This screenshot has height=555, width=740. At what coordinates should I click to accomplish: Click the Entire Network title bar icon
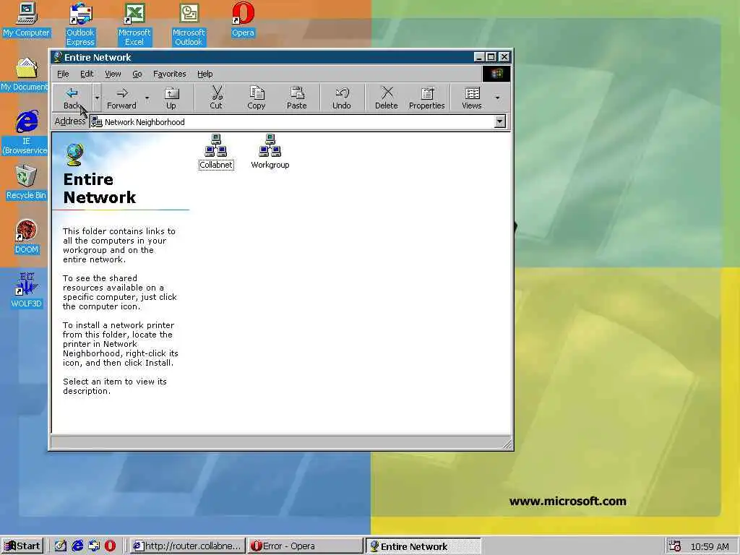(58, 57)
